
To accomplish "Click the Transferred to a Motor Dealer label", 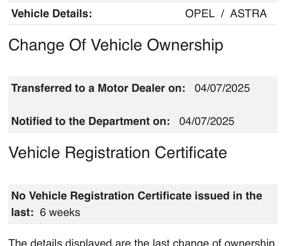I will click(98, 88).
